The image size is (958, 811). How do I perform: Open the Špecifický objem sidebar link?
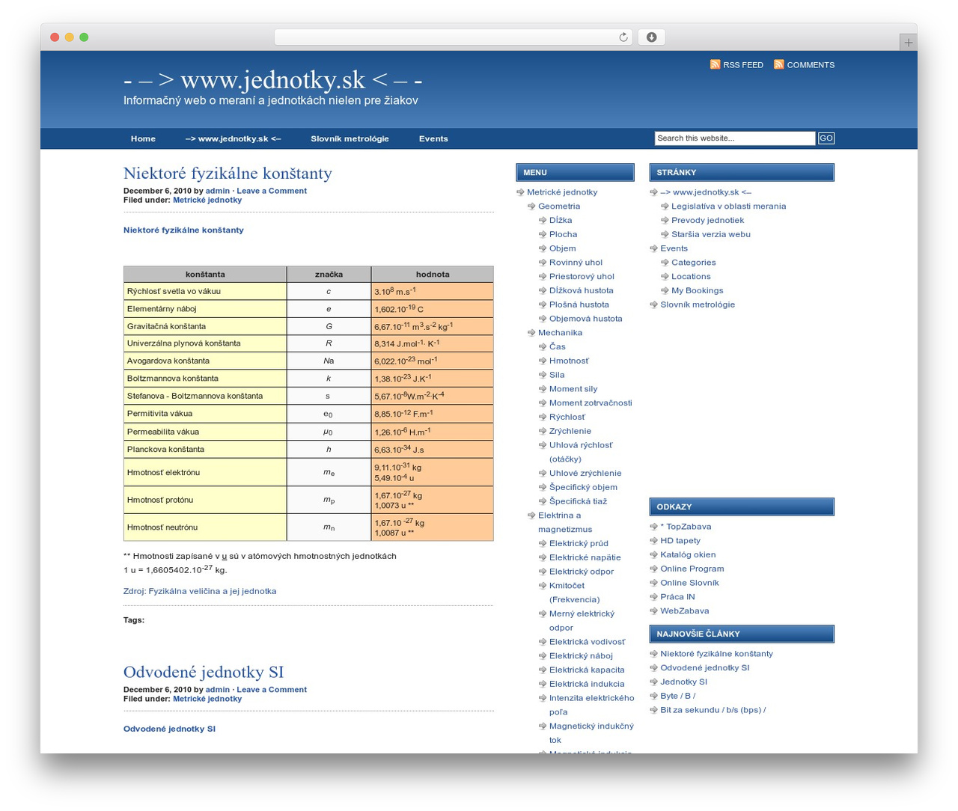[583, 487]
